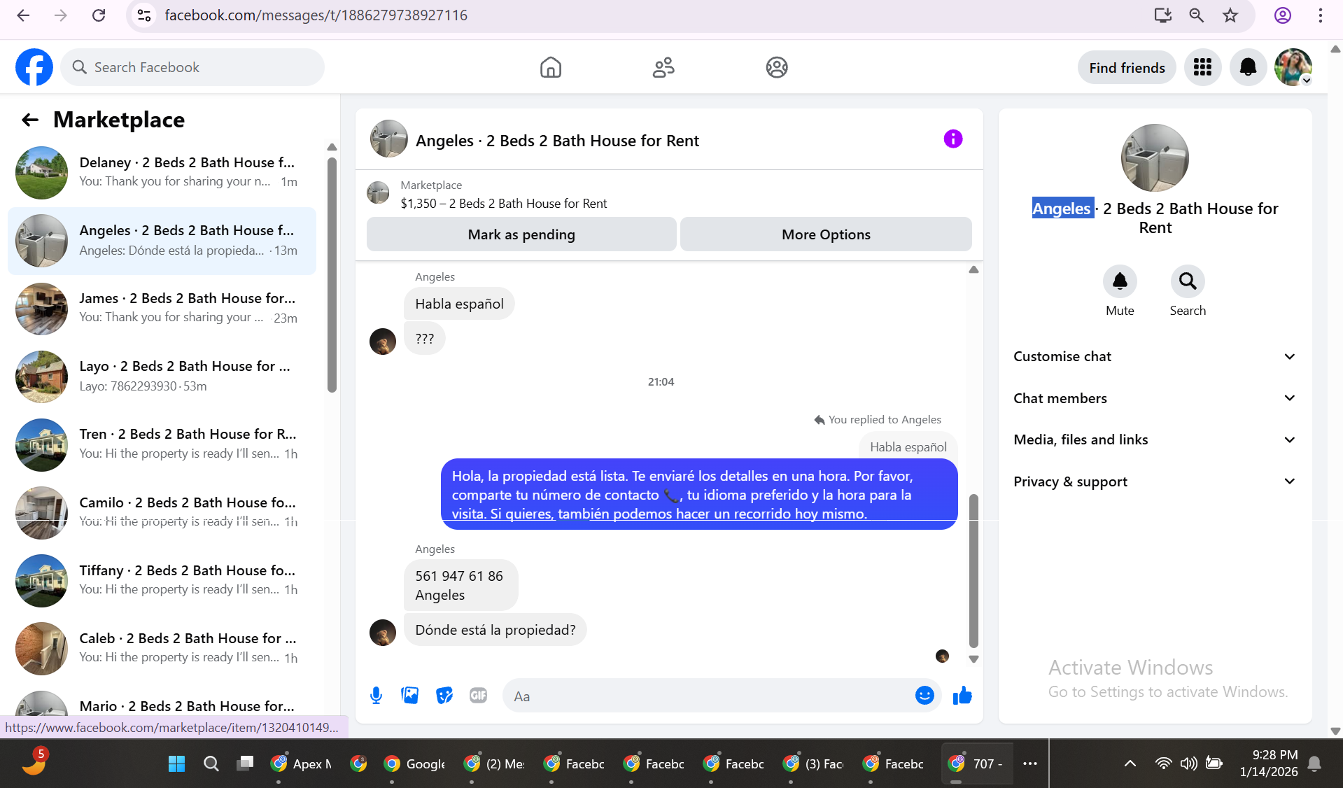The width and height of the screenshot is (1343, 788).
Task: Open the Facebook apps menu grid icon
Action: point(1202,67)
